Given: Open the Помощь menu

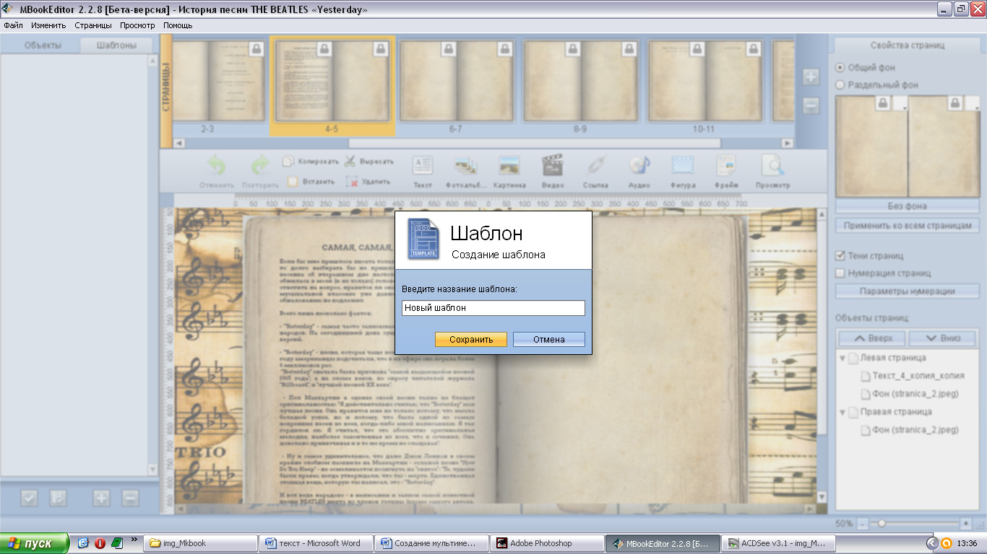Looking at the screenshot, I should pyautogui.click(x=178, y=25).
